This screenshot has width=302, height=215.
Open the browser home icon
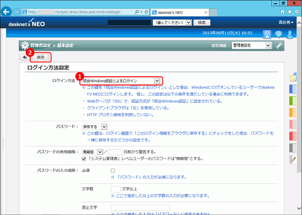click(x=283, y=12)
